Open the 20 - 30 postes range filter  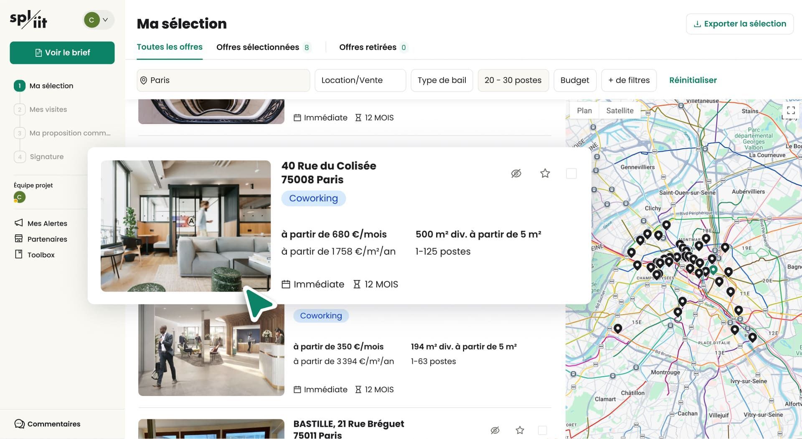513,80
